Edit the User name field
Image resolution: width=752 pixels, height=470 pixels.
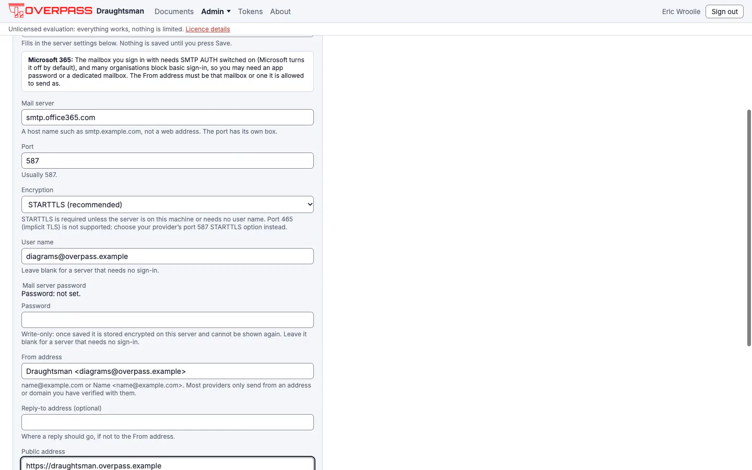pyautogui.click(x=168, y=256)
